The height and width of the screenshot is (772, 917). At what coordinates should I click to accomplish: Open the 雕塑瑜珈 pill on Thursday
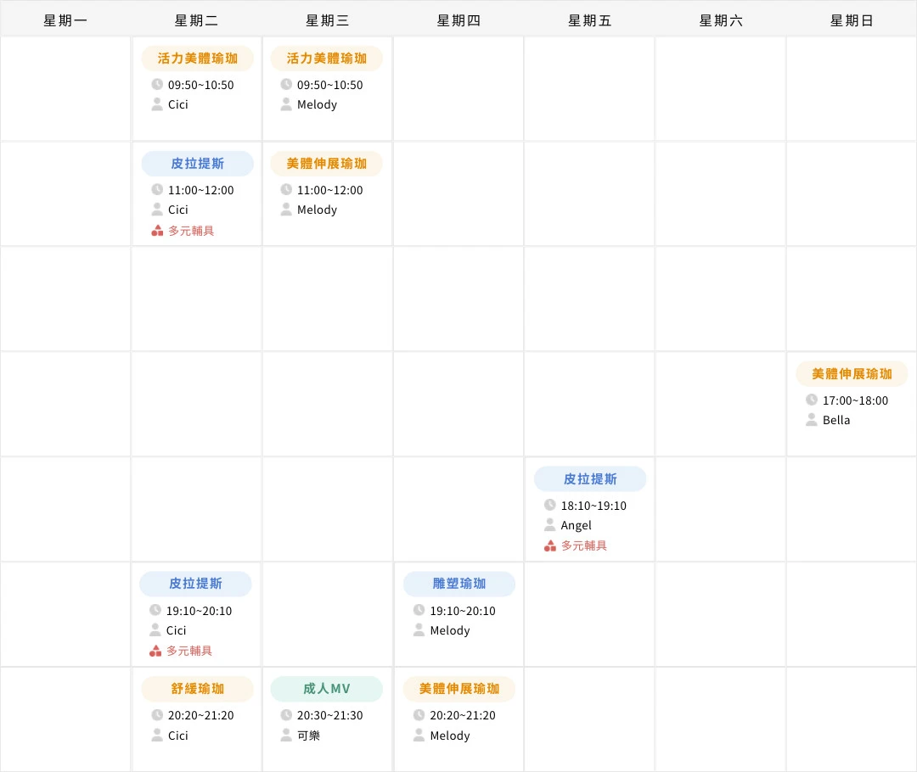458,584
